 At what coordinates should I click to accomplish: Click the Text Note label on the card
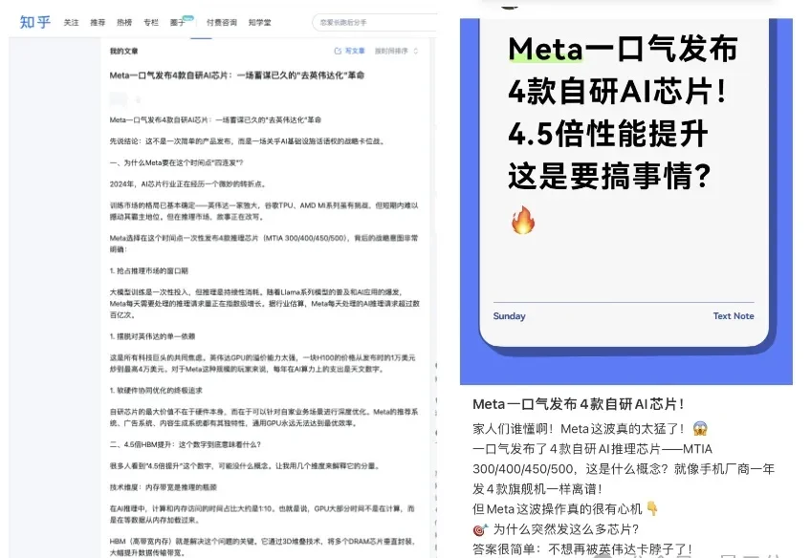733,316
